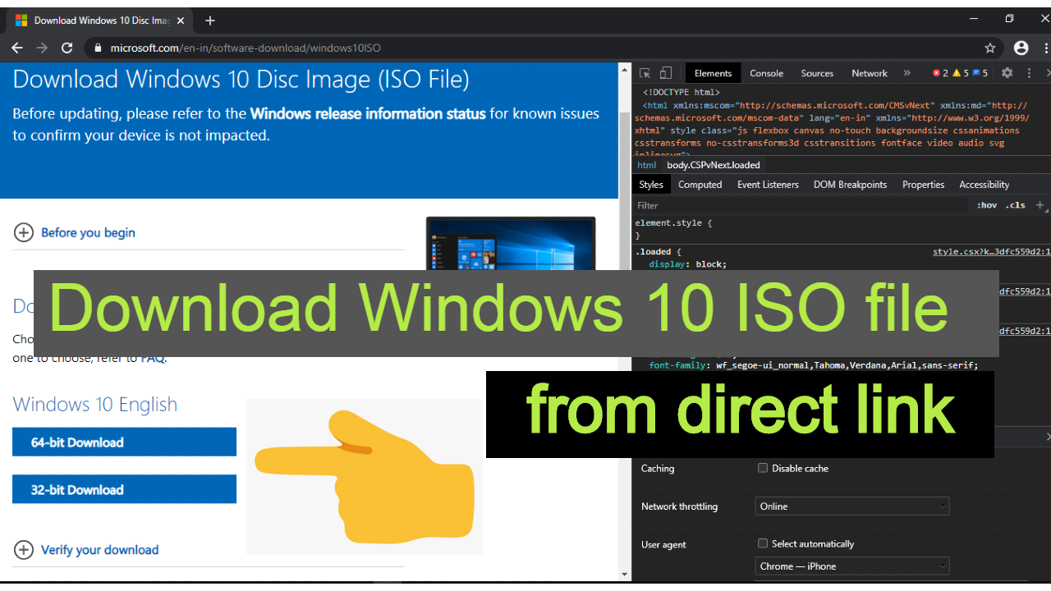
Task: Check Select automatically under User agent
Action: click(x=763, y=543)
